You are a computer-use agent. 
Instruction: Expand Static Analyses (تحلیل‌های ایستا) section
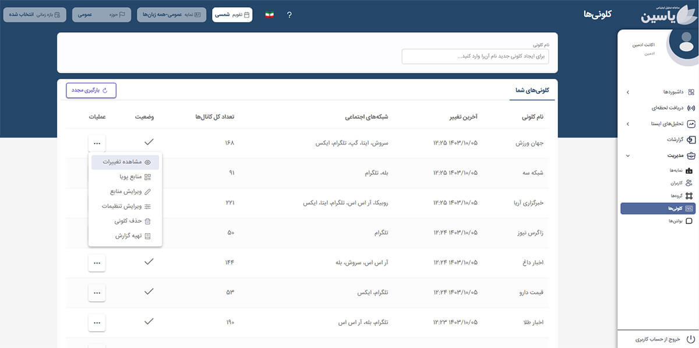pos(627,124)
